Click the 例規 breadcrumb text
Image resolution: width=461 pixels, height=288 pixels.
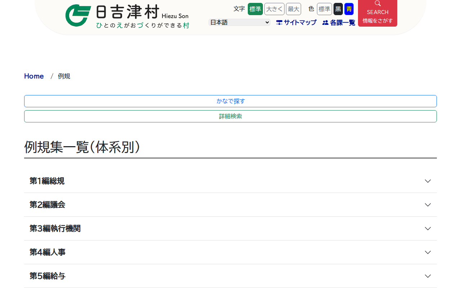[64, 76]
